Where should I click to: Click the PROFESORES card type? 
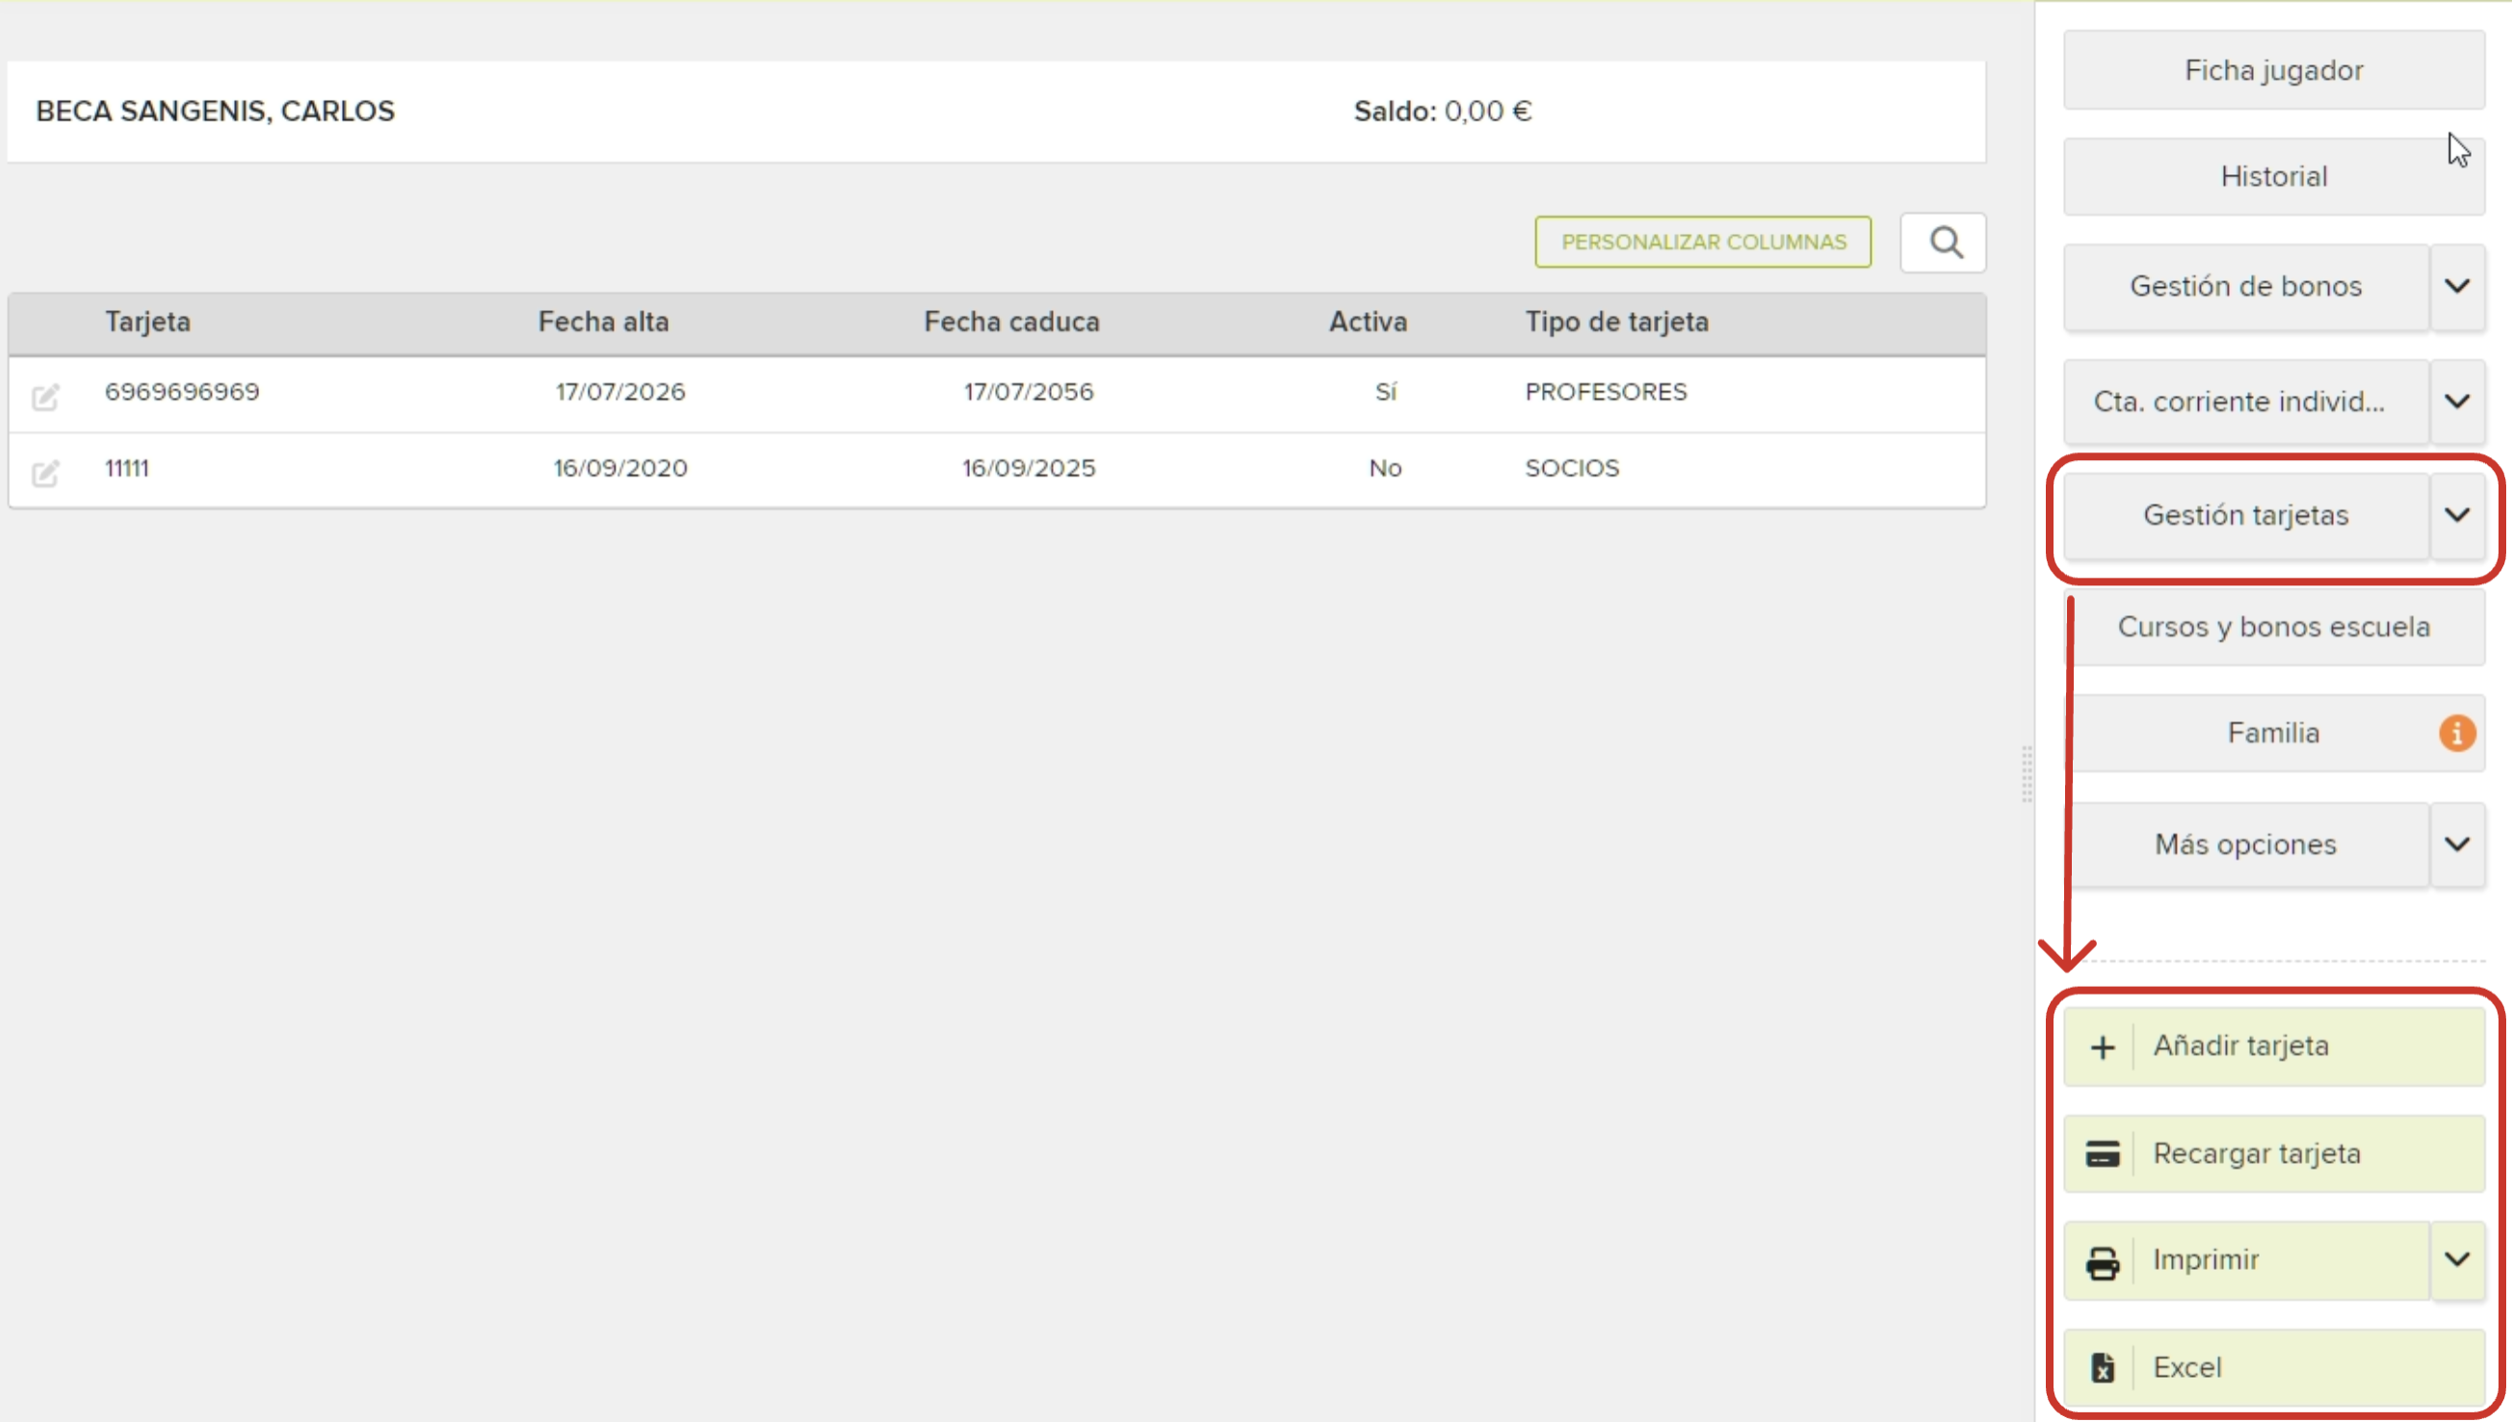[1607, 392]
